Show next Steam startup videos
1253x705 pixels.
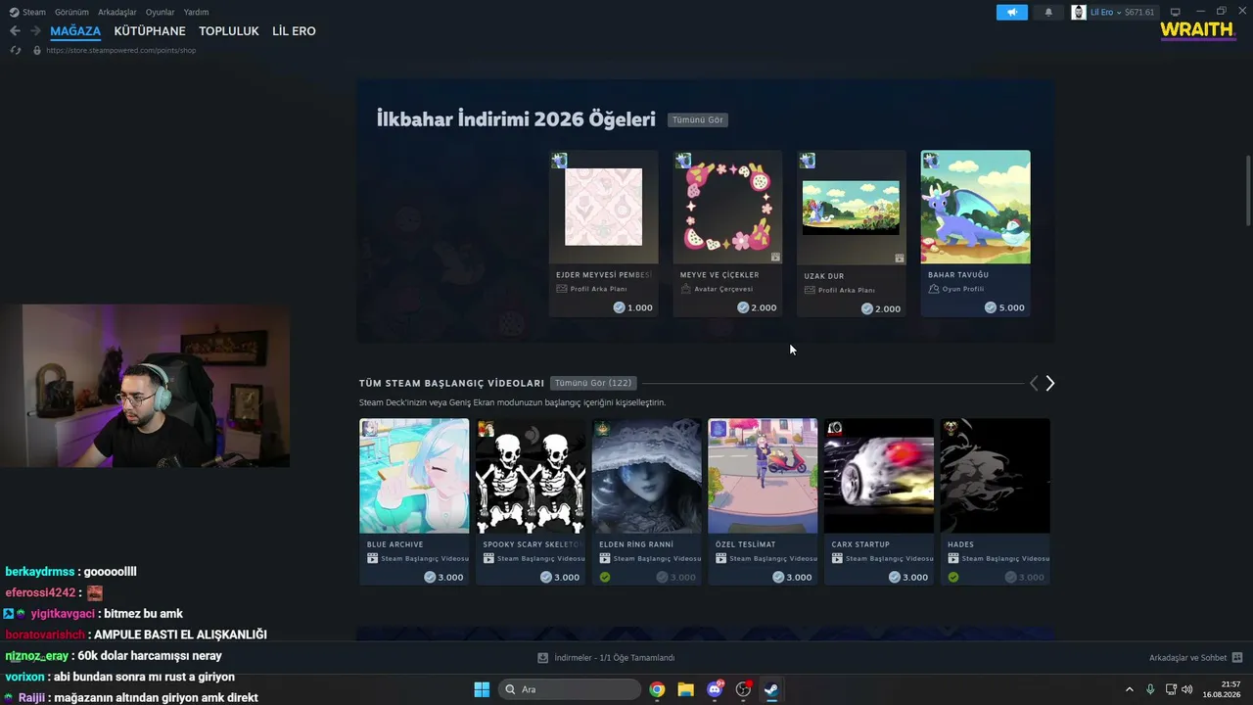[1049, 384]
